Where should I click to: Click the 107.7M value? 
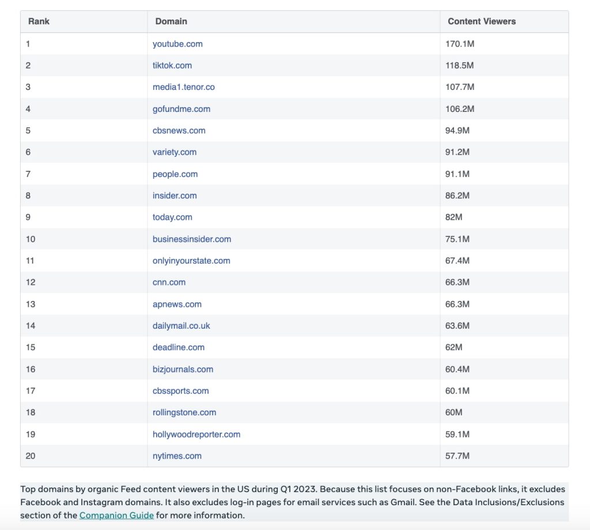(x=459, y=87)
